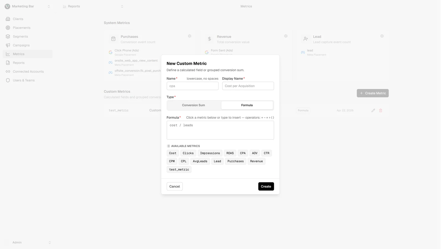Open the Campaigns megaphone icon

click(x=8, y=45)
